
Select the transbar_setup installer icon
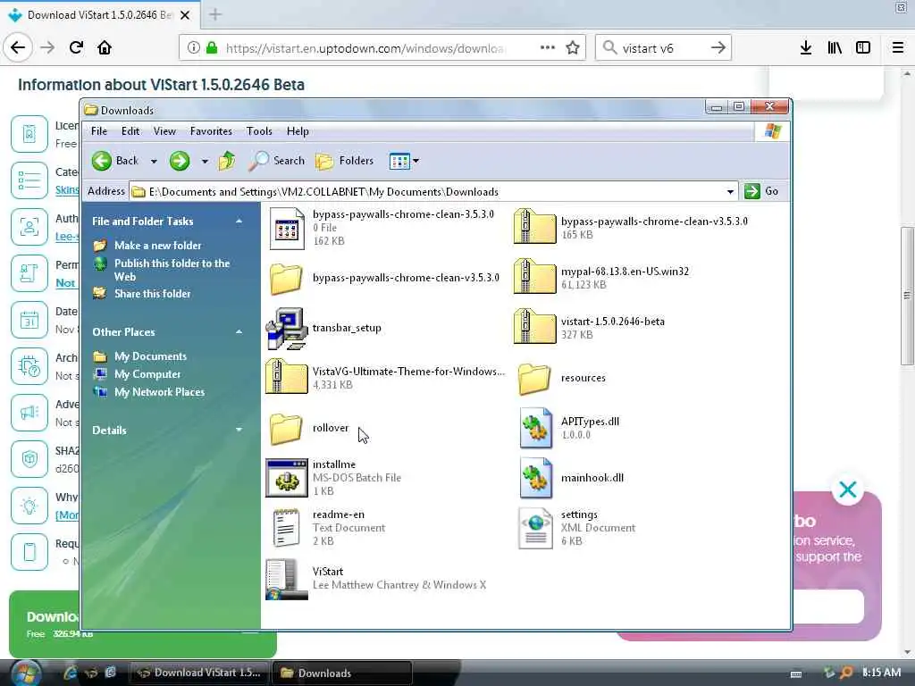pos(287,329)
